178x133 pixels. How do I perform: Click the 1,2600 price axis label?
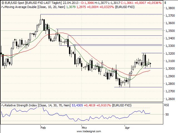coord(170,99)
